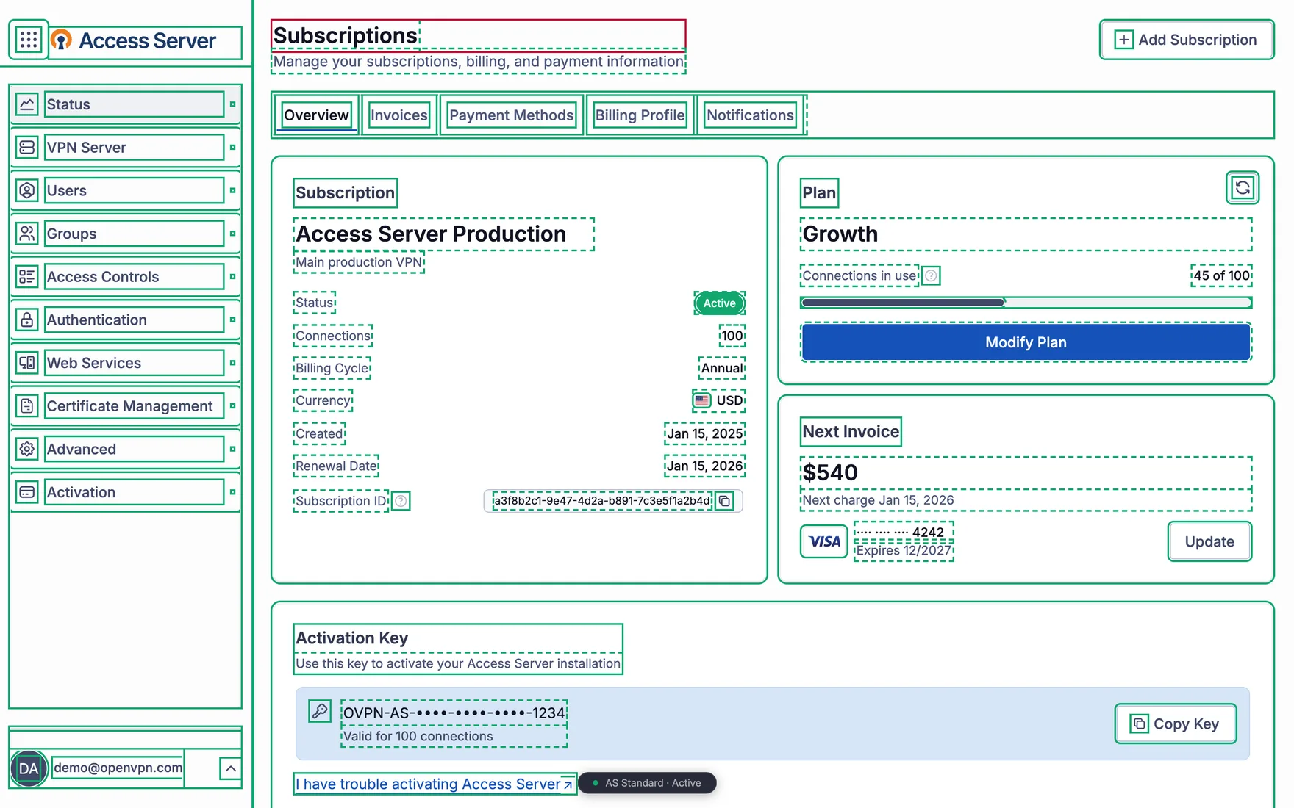Click the demo@openvpn.com account label

coord(118,768)
